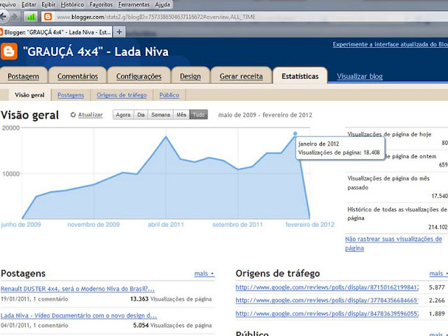Open the Configurações tab
This screenshot has width=448, height=336.
click(x=139, y=76)
